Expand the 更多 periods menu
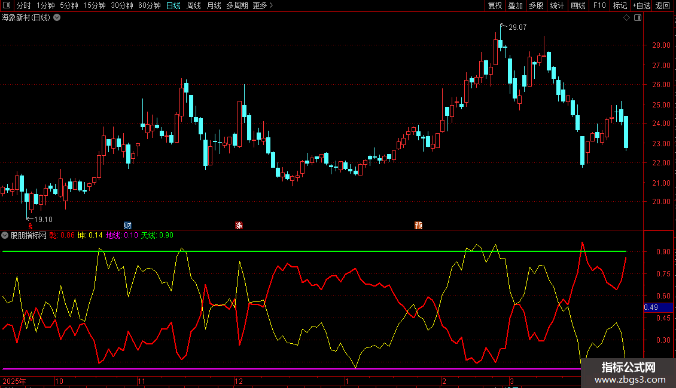The width and height of the screenshot is (676, 388). tap(263, 5)
